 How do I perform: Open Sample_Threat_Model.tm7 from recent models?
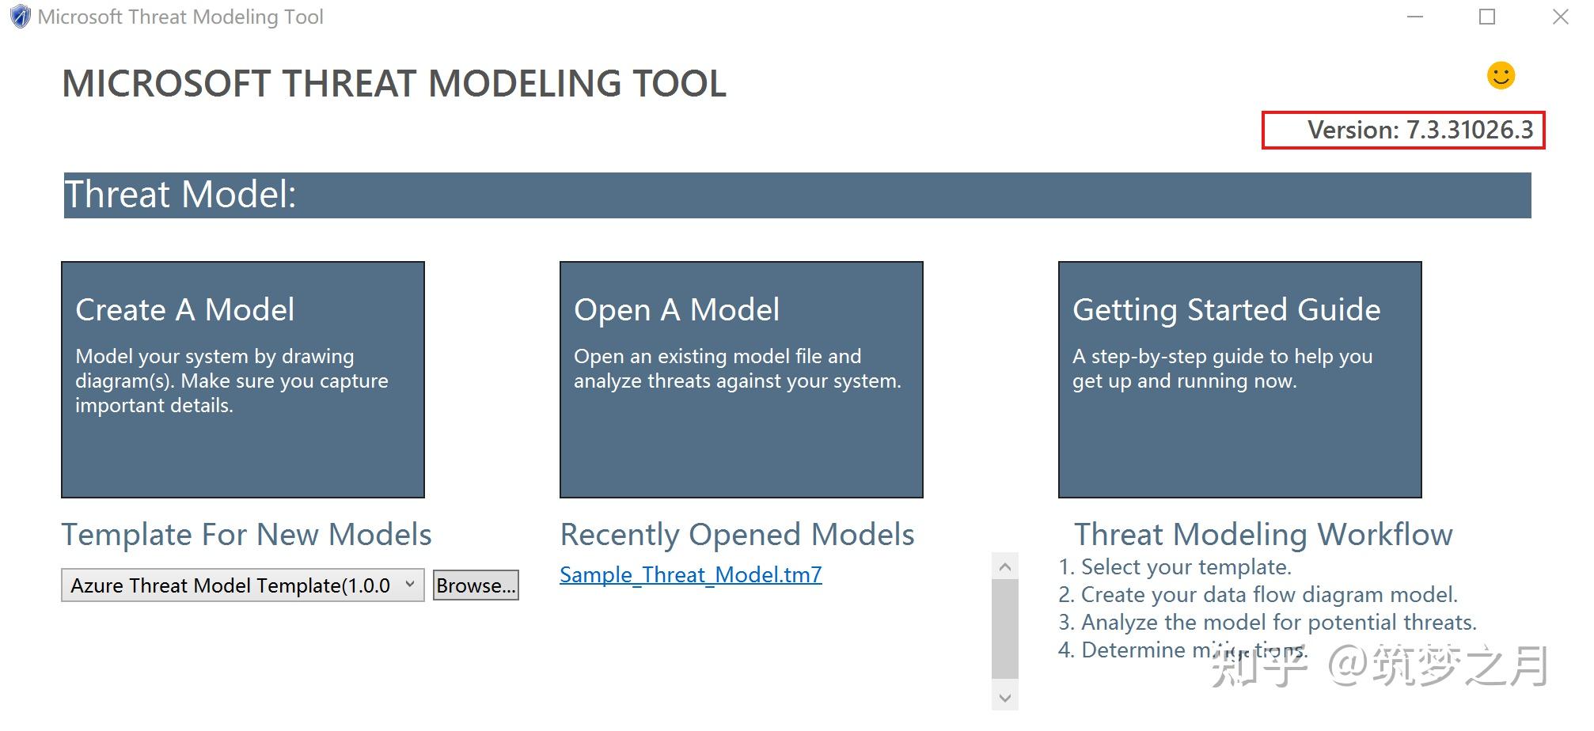(x=689, y=574)
